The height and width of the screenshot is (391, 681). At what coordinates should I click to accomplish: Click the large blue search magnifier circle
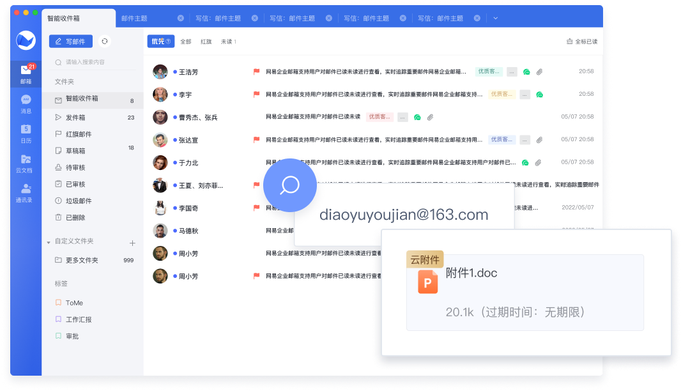290,185
